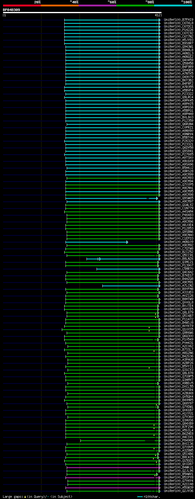This screenshot has width=195, height=499.
Task: Select the UniRef100_B9YFM8 label
Action: [x=179, y=289]
